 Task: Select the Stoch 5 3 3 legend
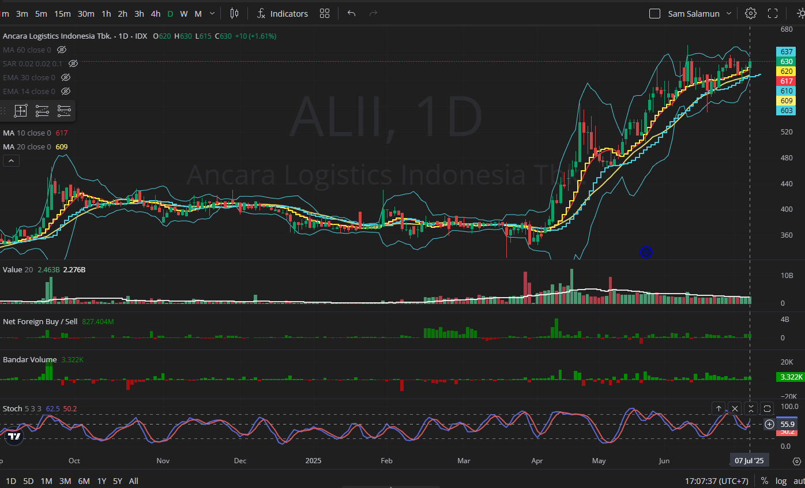click(22, 408)
